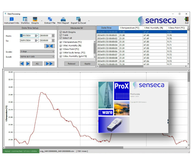Viewport: 192px width, 156px height.
Task: Click 1:Dew Point [°C] column header
Action: point(177,28)
